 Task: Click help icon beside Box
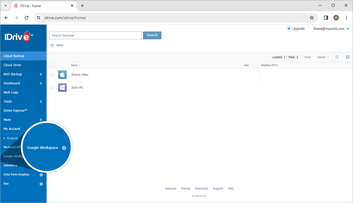point(41,184)
